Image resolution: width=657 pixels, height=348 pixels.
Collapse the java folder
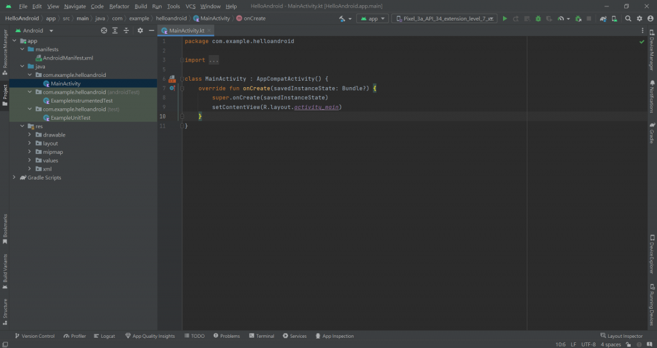22,67
